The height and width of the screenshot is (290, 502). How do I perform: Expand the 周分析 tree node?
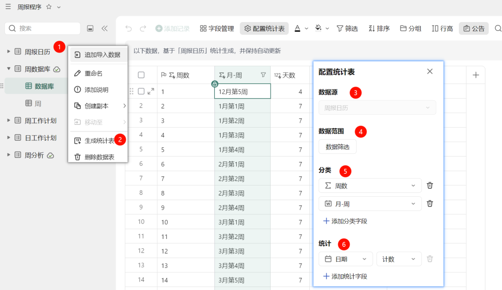(x=9, y=155)
